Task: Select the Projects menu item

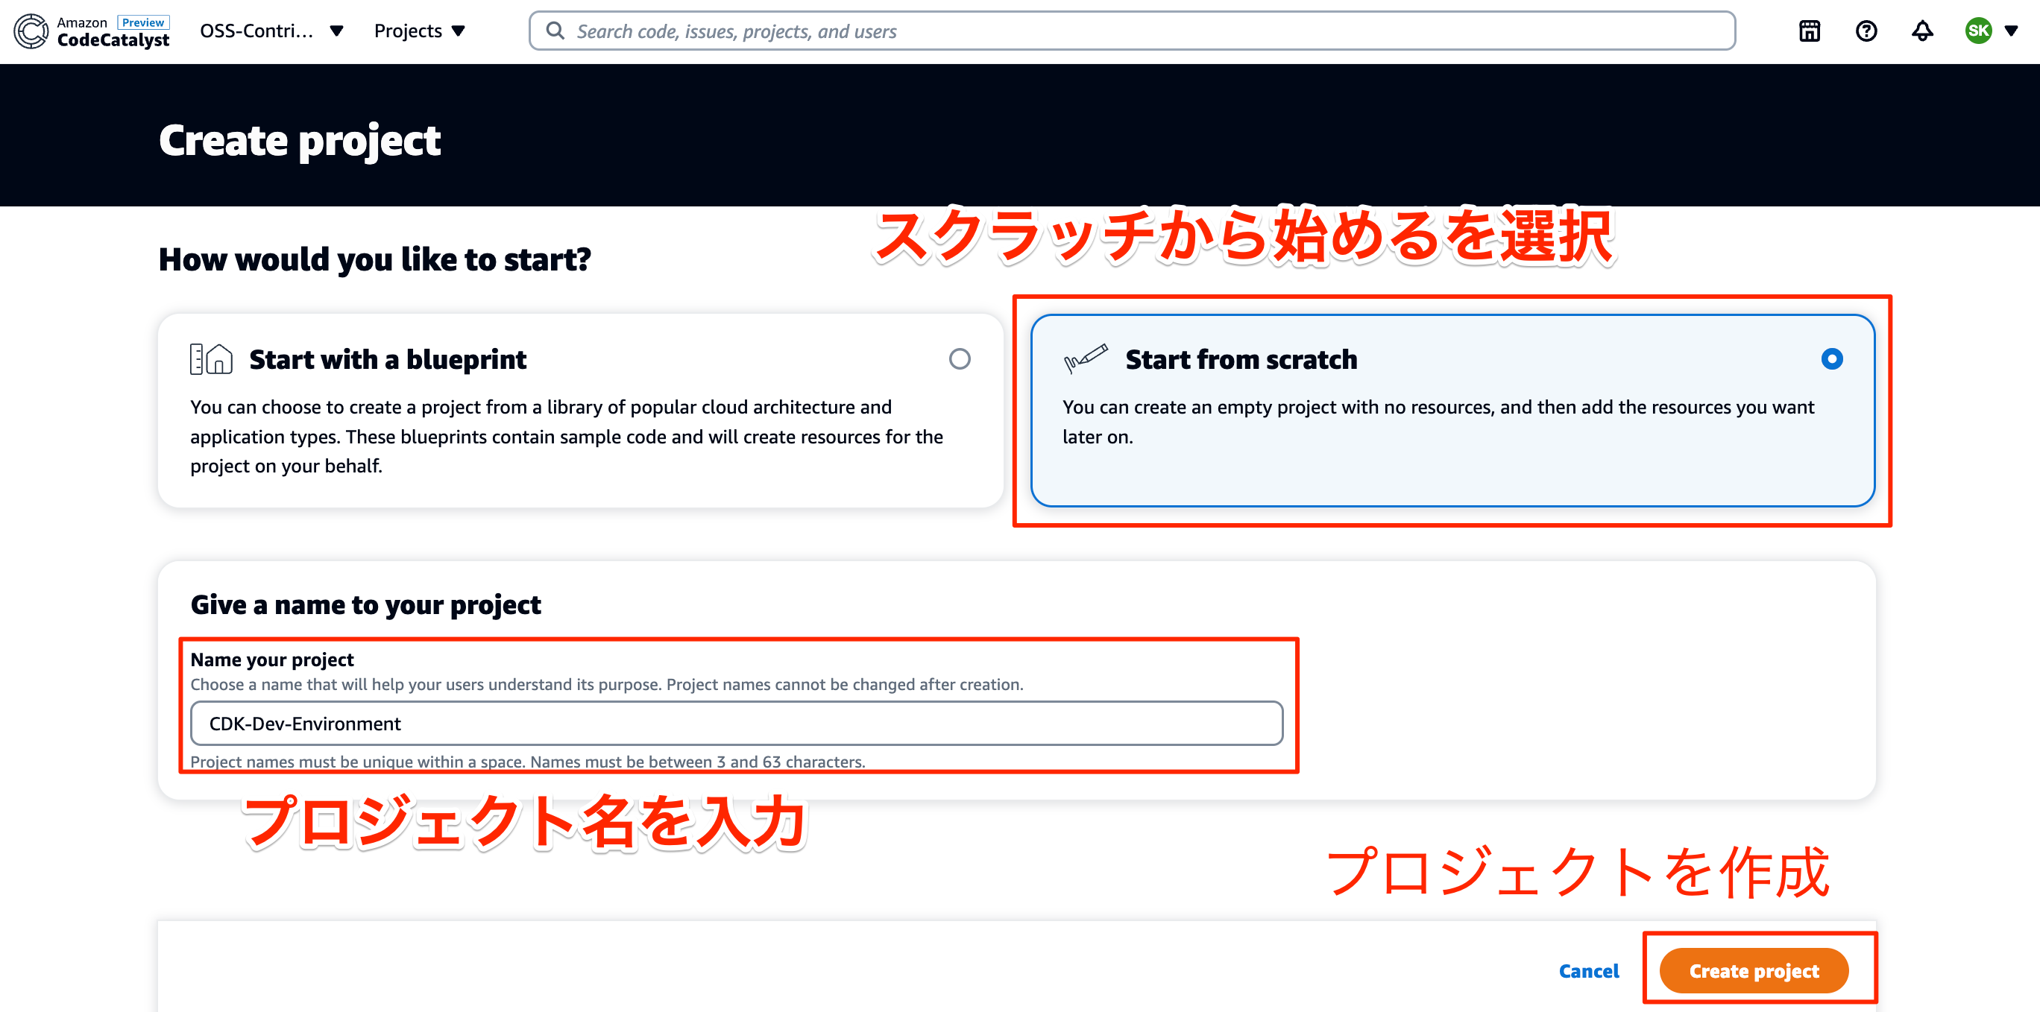Action: pyautogui.click(x=408, y=31)
